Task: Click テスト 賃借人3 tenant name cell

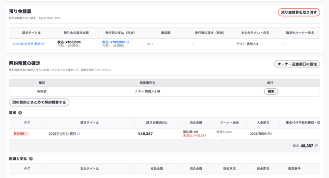Action: [247, 44]
